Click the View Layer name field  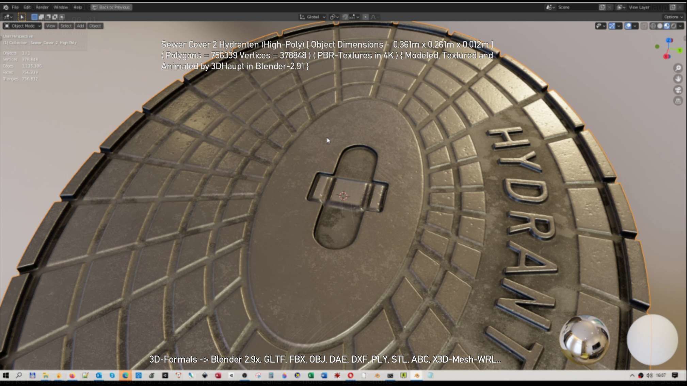(x=648, y=7)
